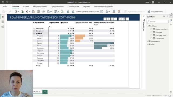Open the Transform data dropdown arrow
173x97 pixels.
[x=58, y=12]
